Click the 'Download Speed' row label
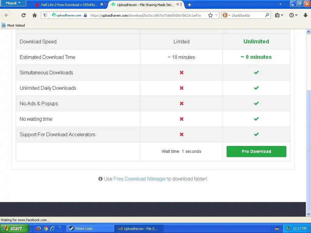 [38, 42]
